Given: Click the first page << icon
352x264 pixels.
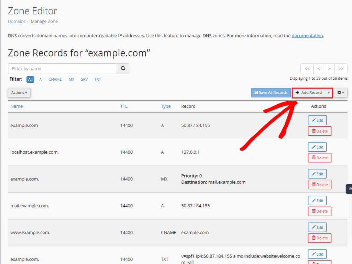Looking at the screenshot, I should (x=307, y=69).
